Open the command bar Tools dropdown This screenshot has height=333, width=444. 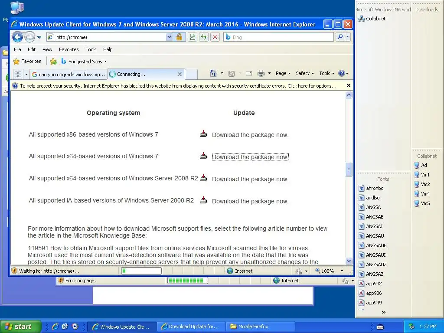326,73
